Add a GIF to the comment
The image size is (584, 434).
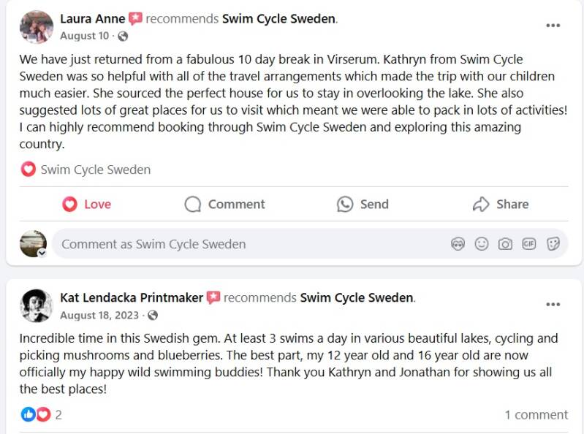coord(528,244)
